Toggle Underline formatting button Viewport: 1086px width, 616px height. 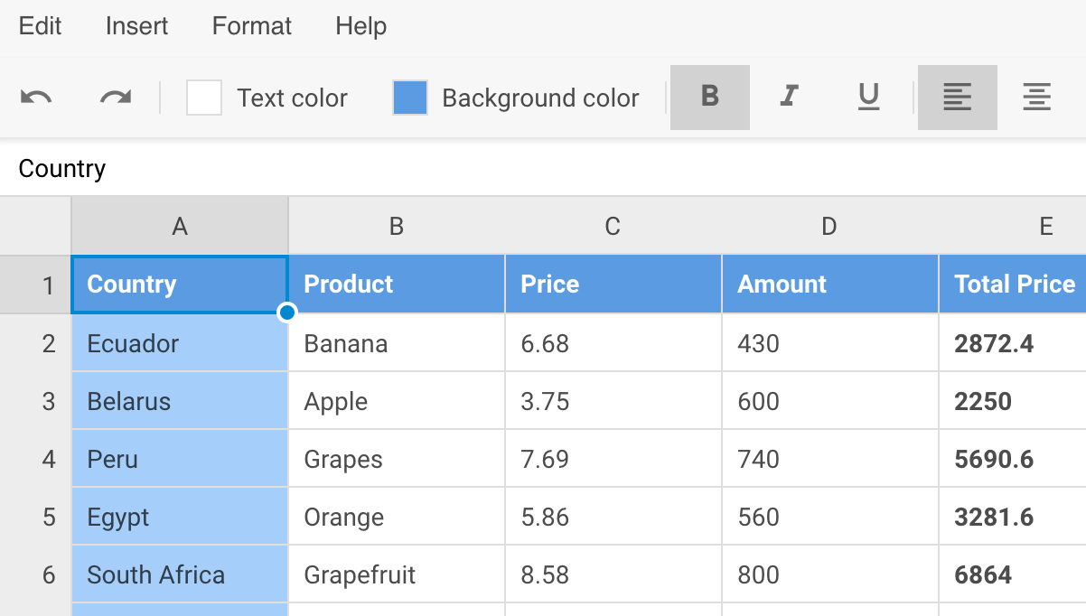coord(868,98)
